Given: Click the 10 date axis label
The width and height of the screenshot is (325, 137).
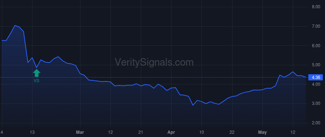Looking at the screenshot, I should 201,132.
